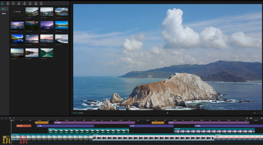Image resolution: width=263 pixels, height=145 pixels.
Task: Click the Redo icon in timeline toolbar
Action: coord(6,118)
